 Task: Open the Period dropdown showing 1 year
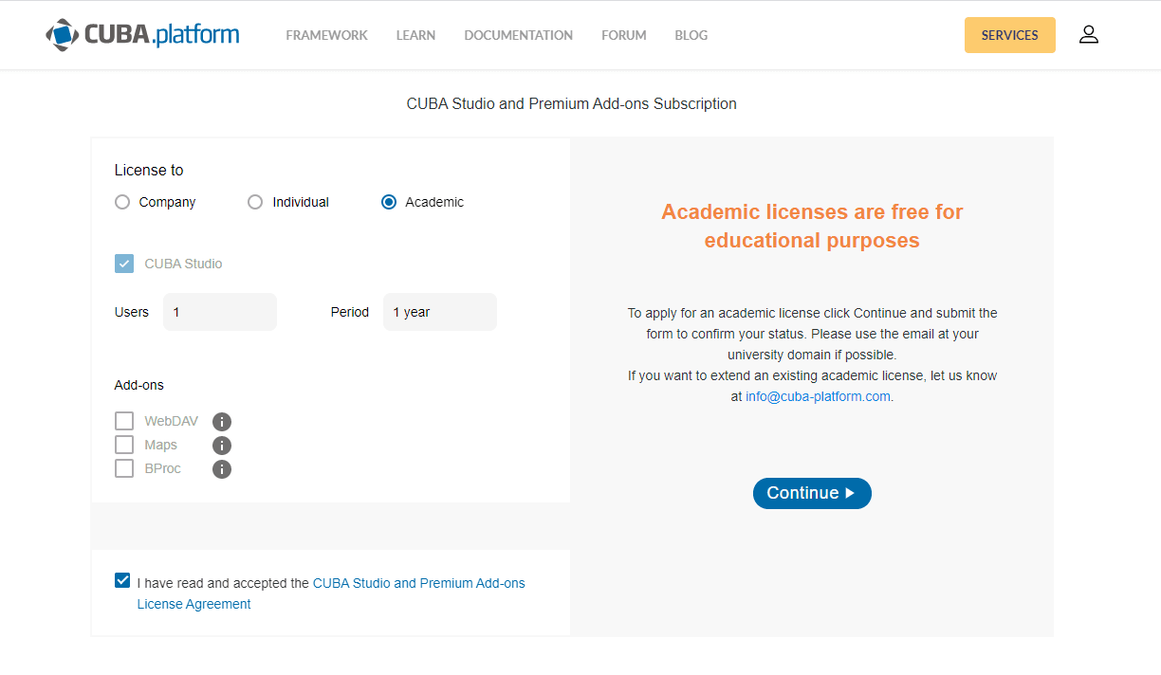(439, 312)
